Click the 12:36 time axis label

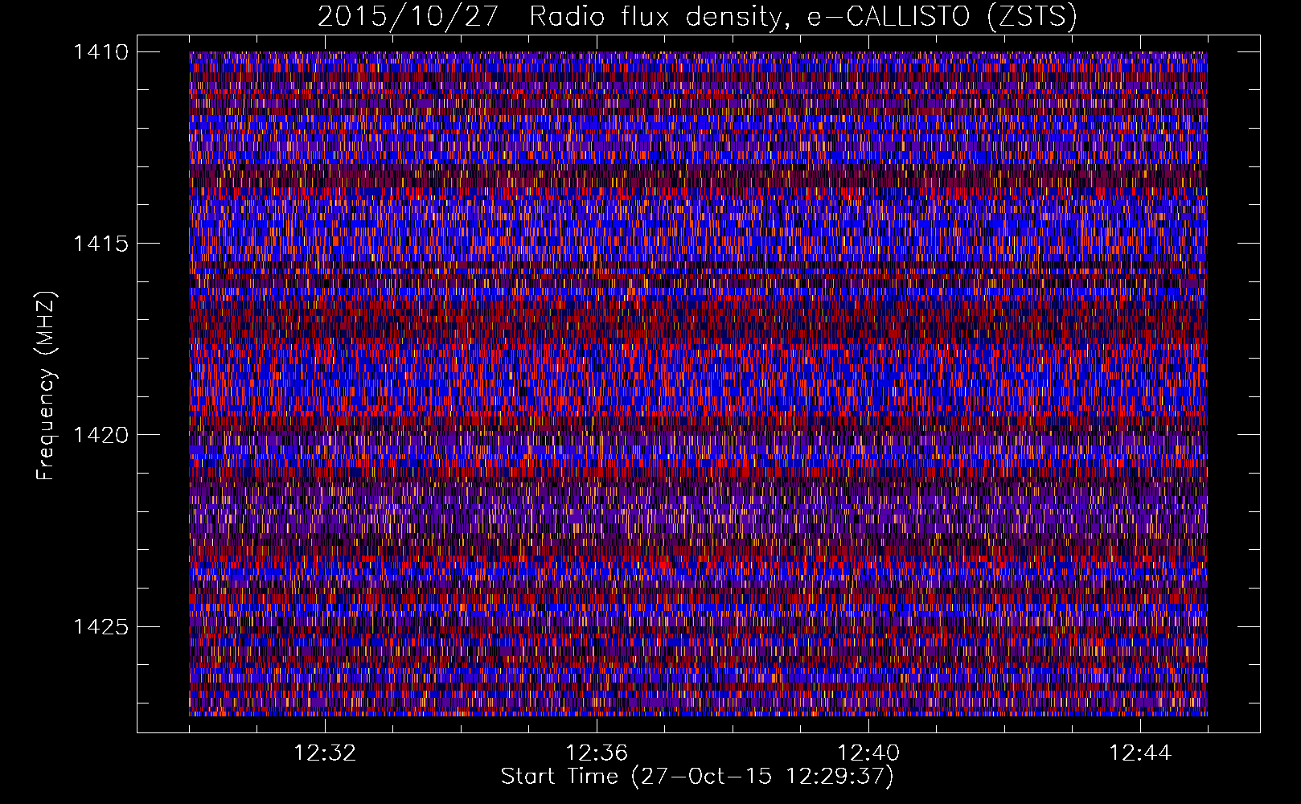(597, 753)
